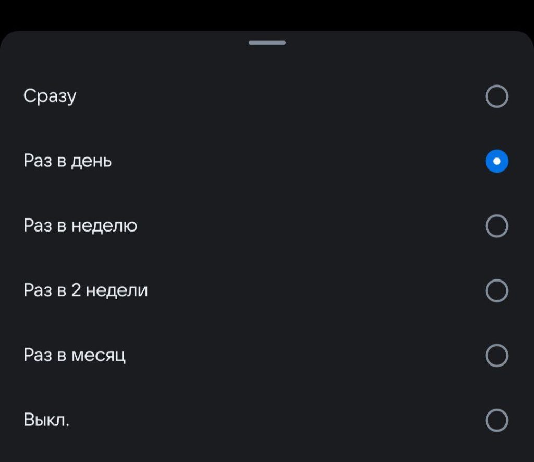Tap the dark area above the sheet
This screenshot has width=534, height=462.
point(267,13)
